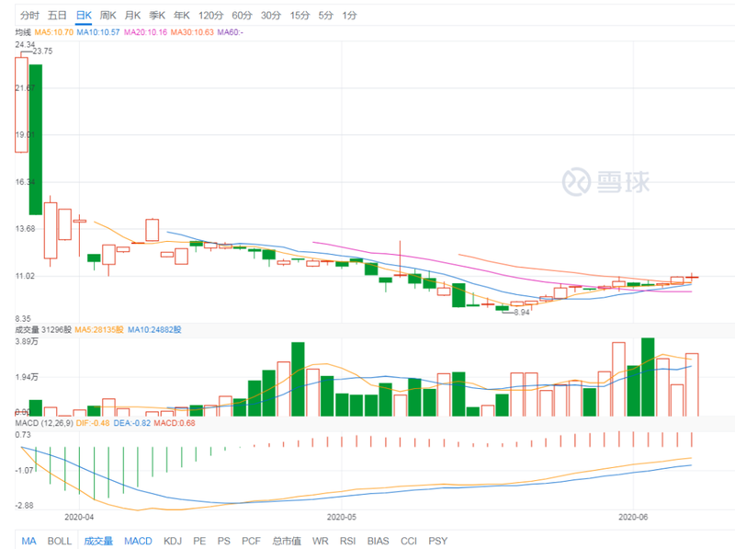735x549 pixels.
Task: Switch to the 月K monthly chart
Action: coord(132,16)
